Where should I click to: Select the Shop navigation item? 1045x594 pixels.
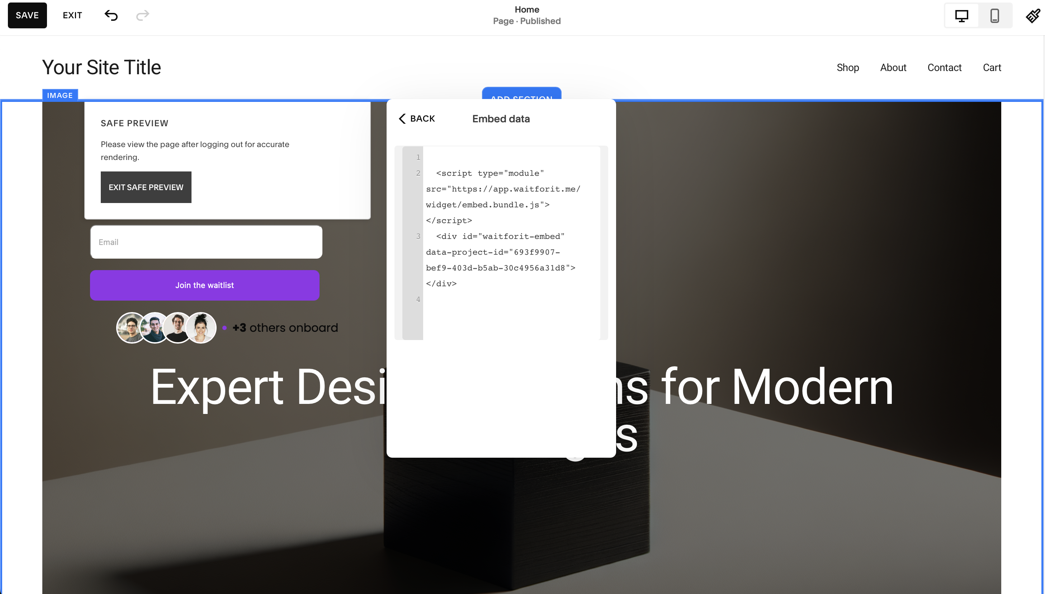point(848,67)
